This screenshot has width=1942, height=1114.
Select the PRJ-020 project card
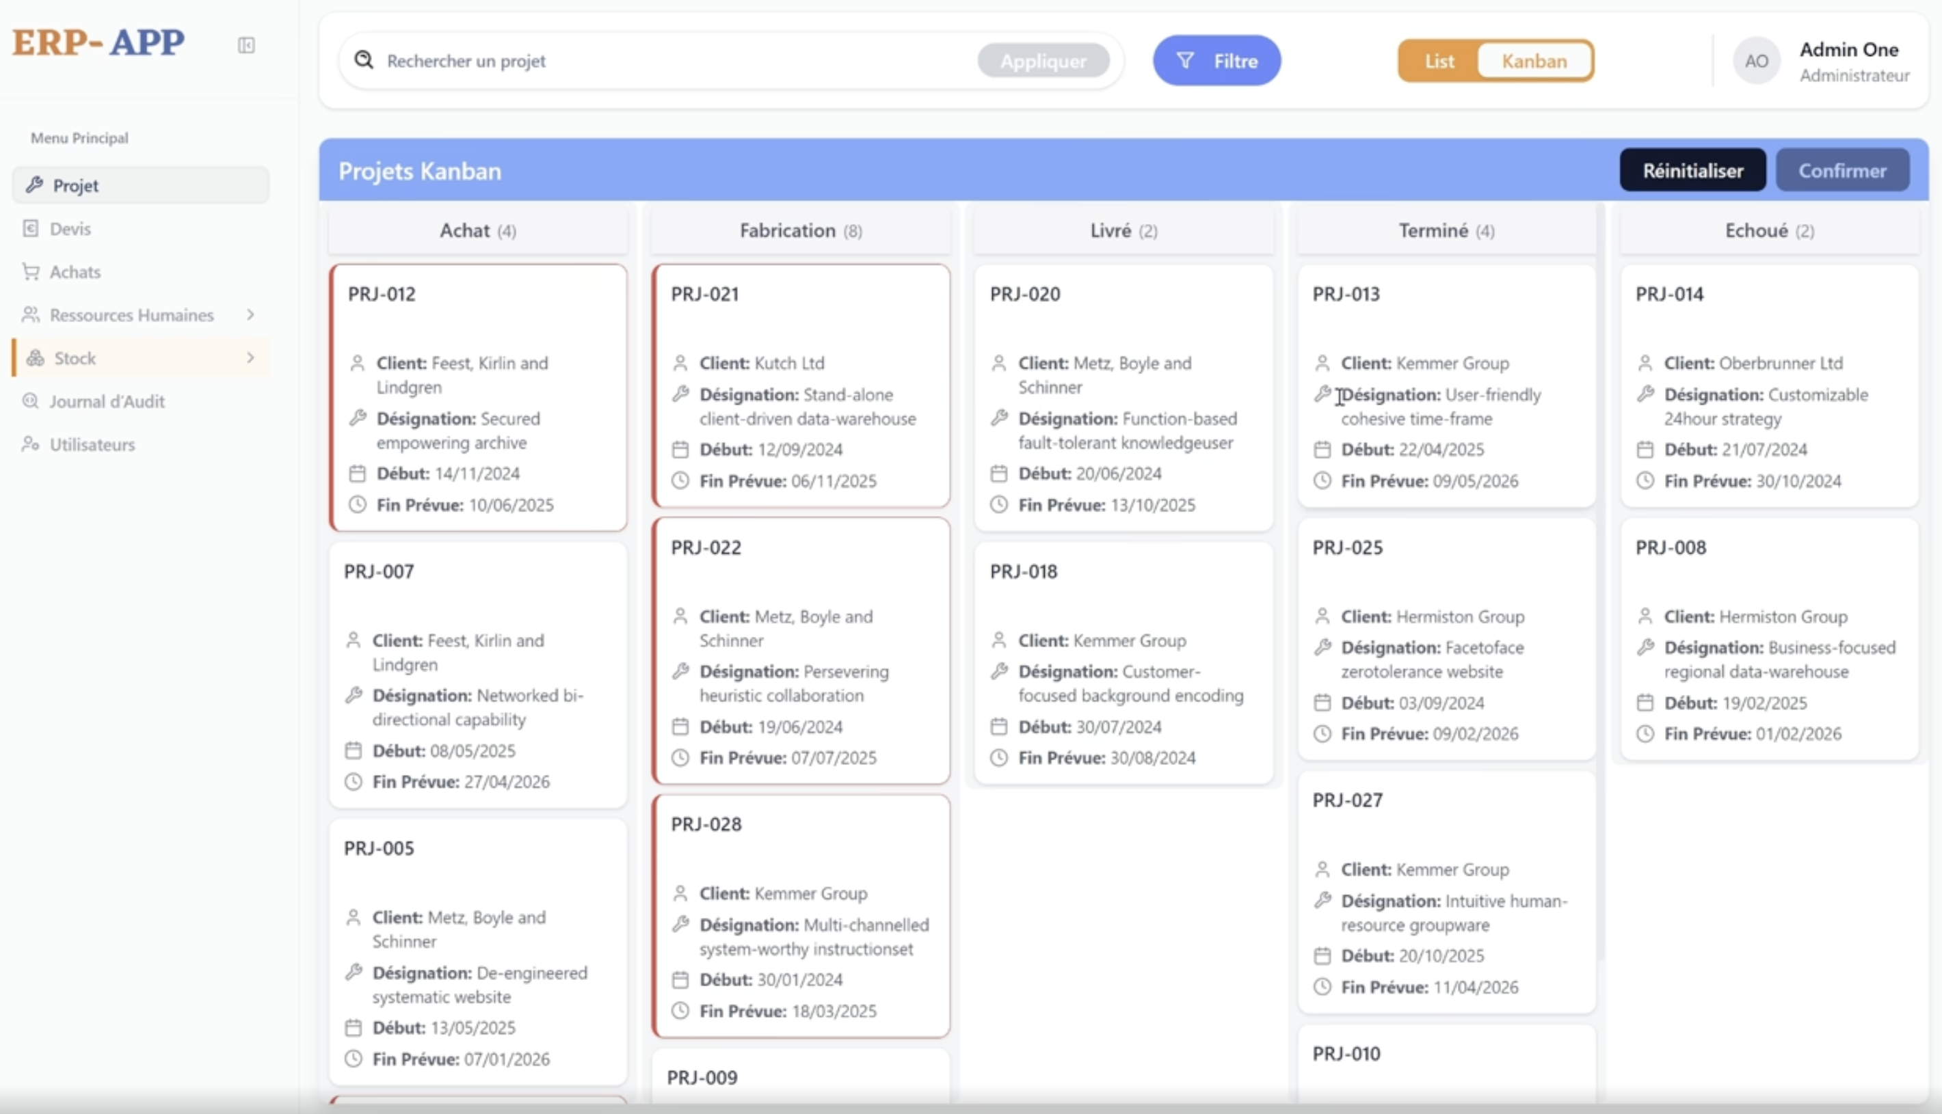point(1123,398)
